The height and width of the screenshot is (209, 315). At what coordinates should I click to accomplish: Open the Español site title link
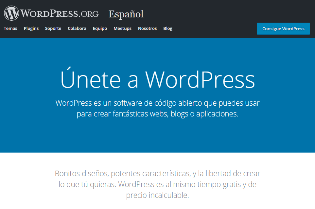pyautogui.click(x=126, y=14)
